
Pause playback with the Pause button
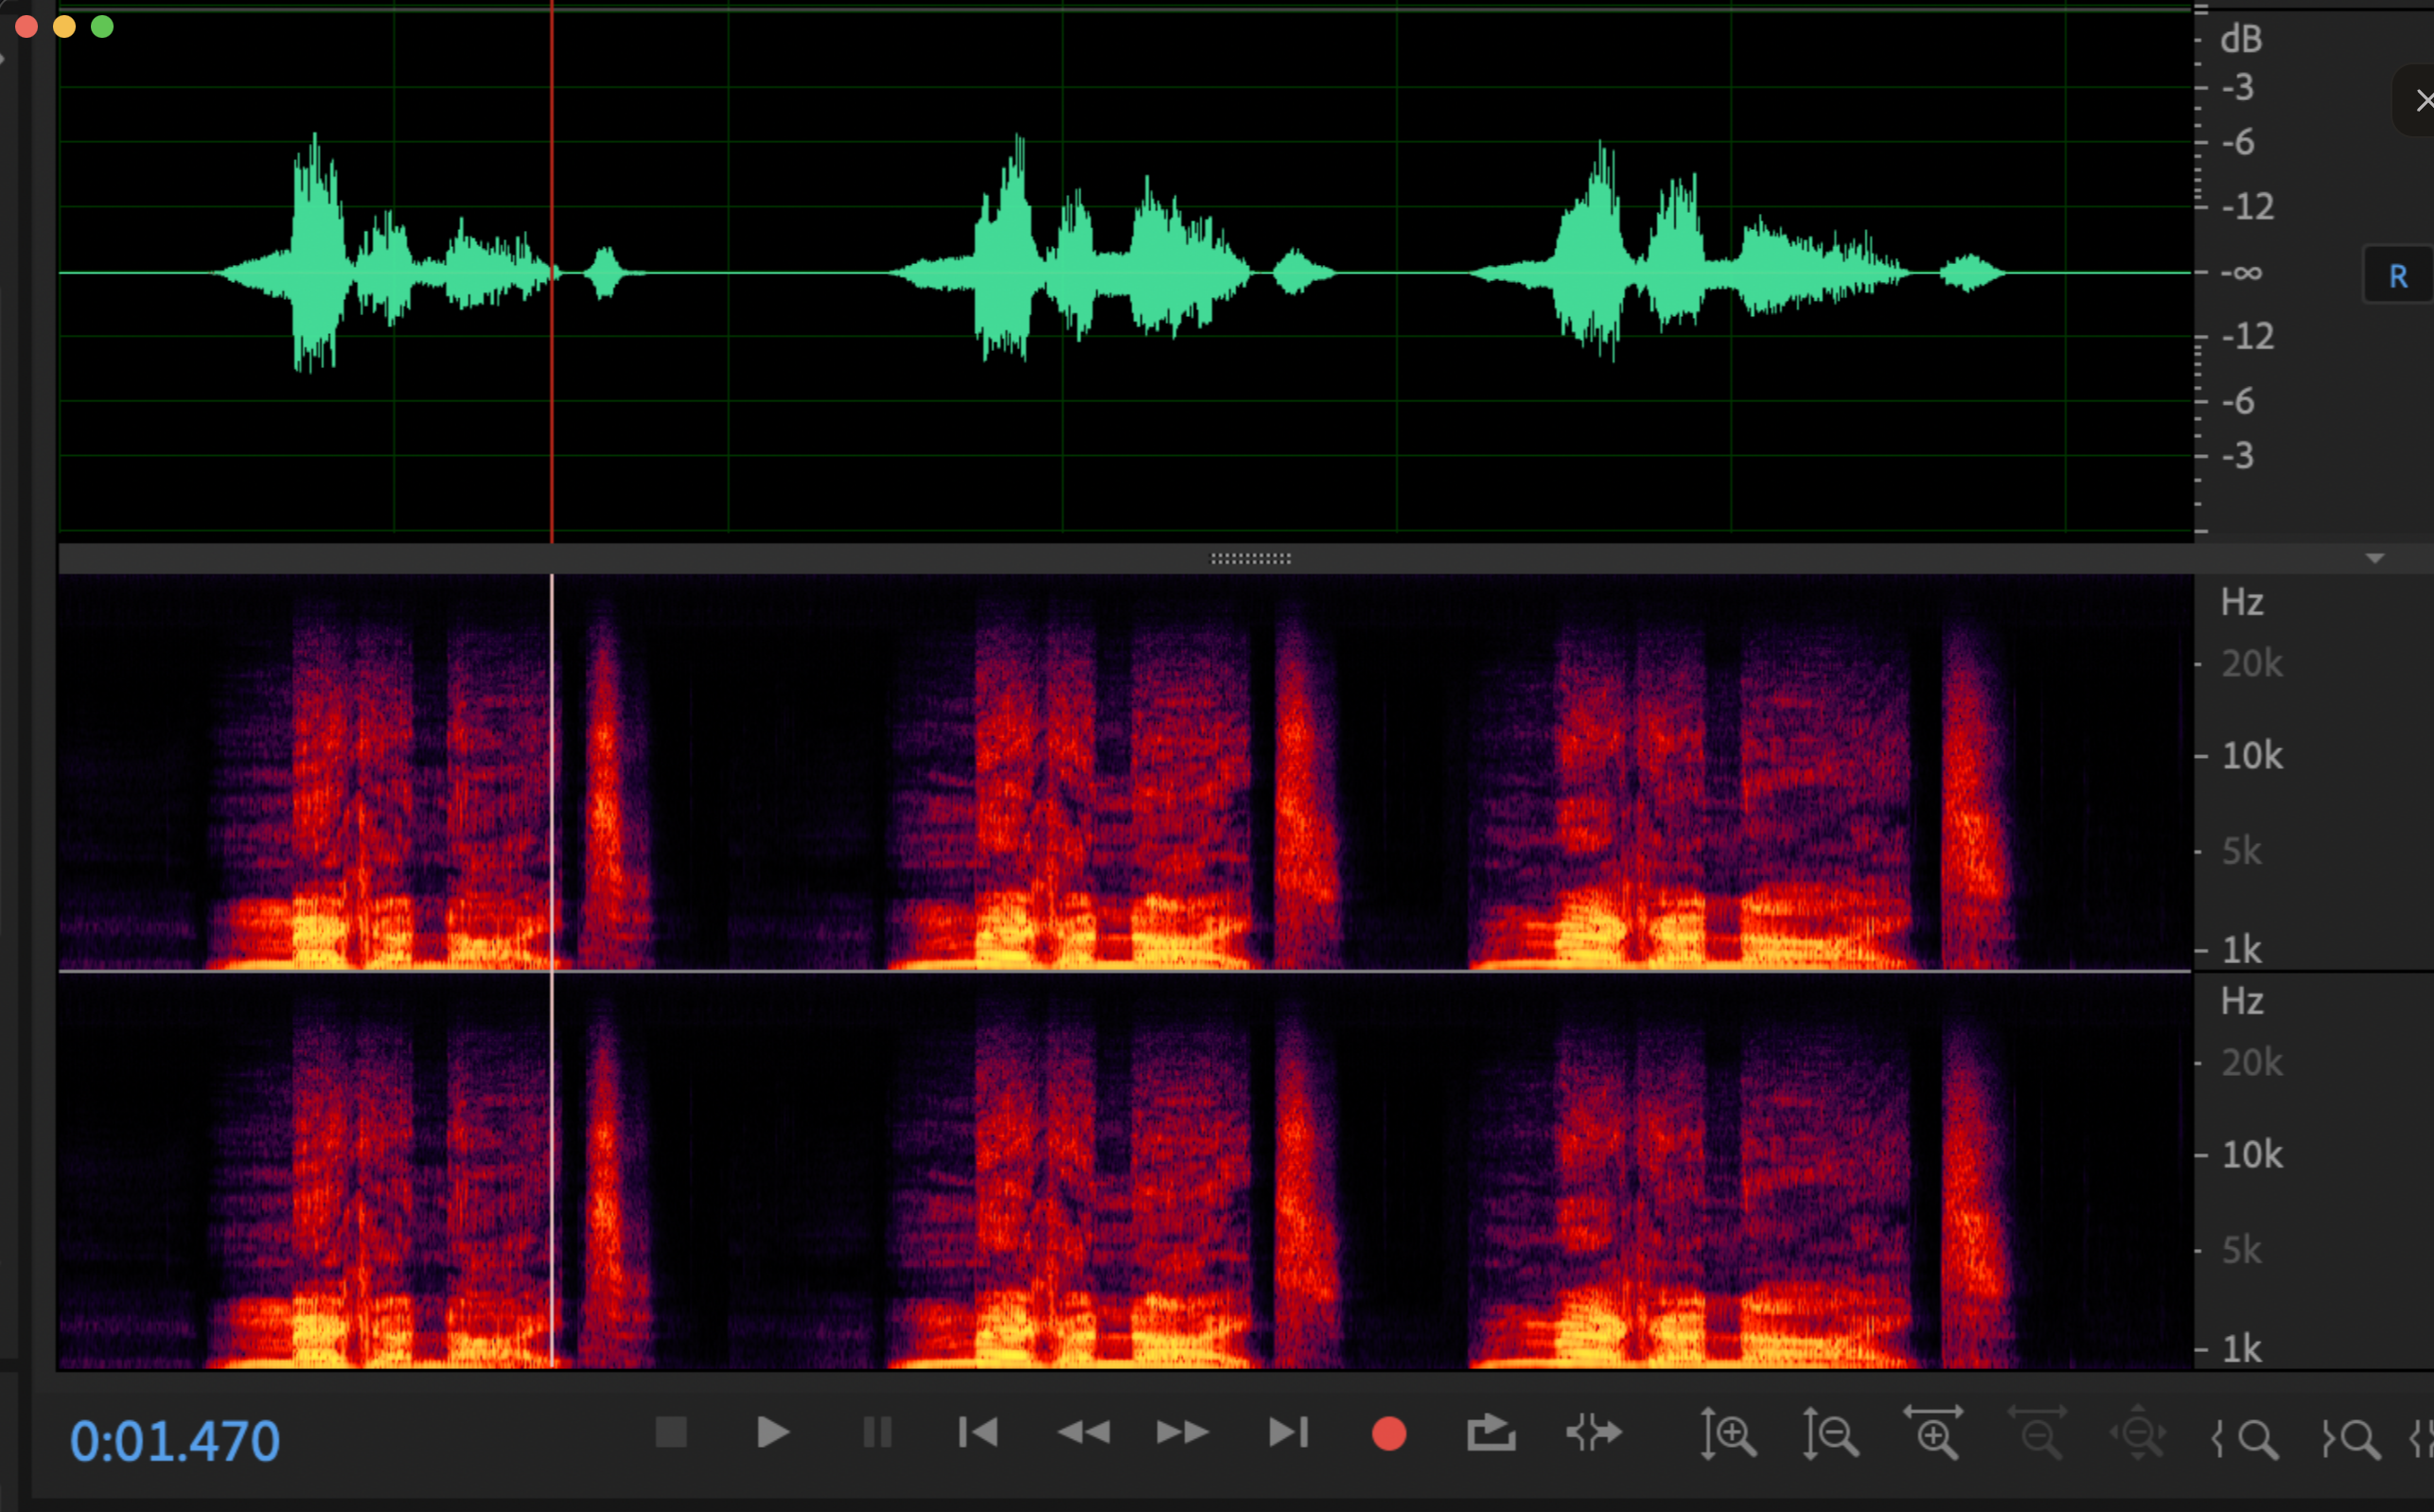877,1432
